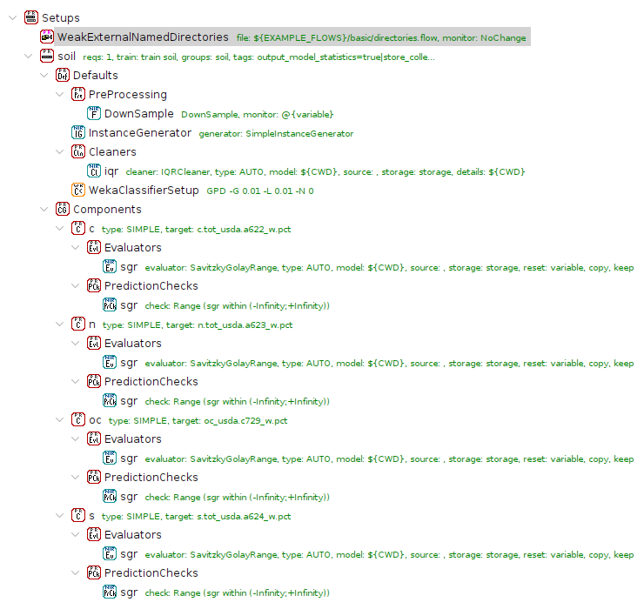
Task: Collapse PredictionChecks under component oc
Action: [75, 477]
